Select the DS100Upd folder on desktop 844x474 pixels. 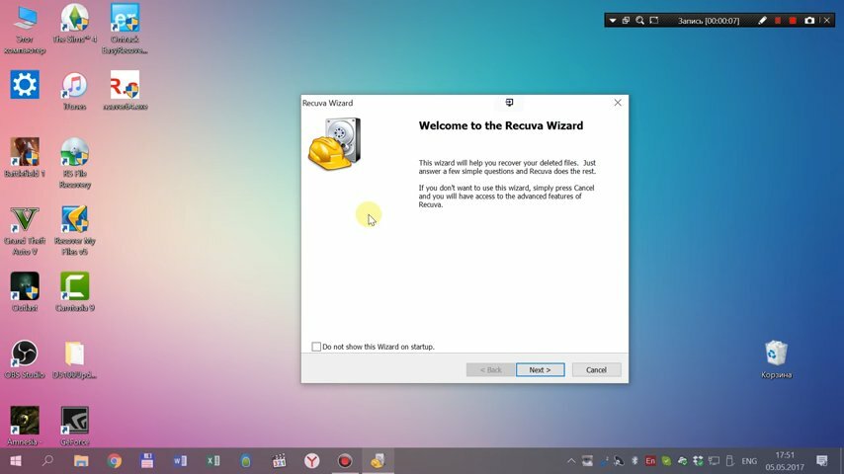point(75,359)
